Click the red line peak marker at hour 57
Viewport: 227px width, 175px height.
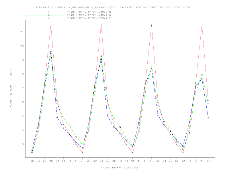(152, 25)
